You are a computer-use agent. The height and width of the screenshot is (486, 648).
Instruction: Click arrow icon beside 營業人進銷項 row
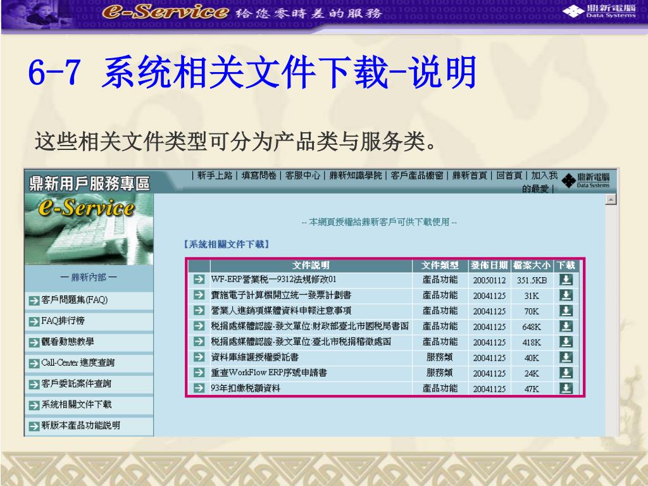pos(199,310)
